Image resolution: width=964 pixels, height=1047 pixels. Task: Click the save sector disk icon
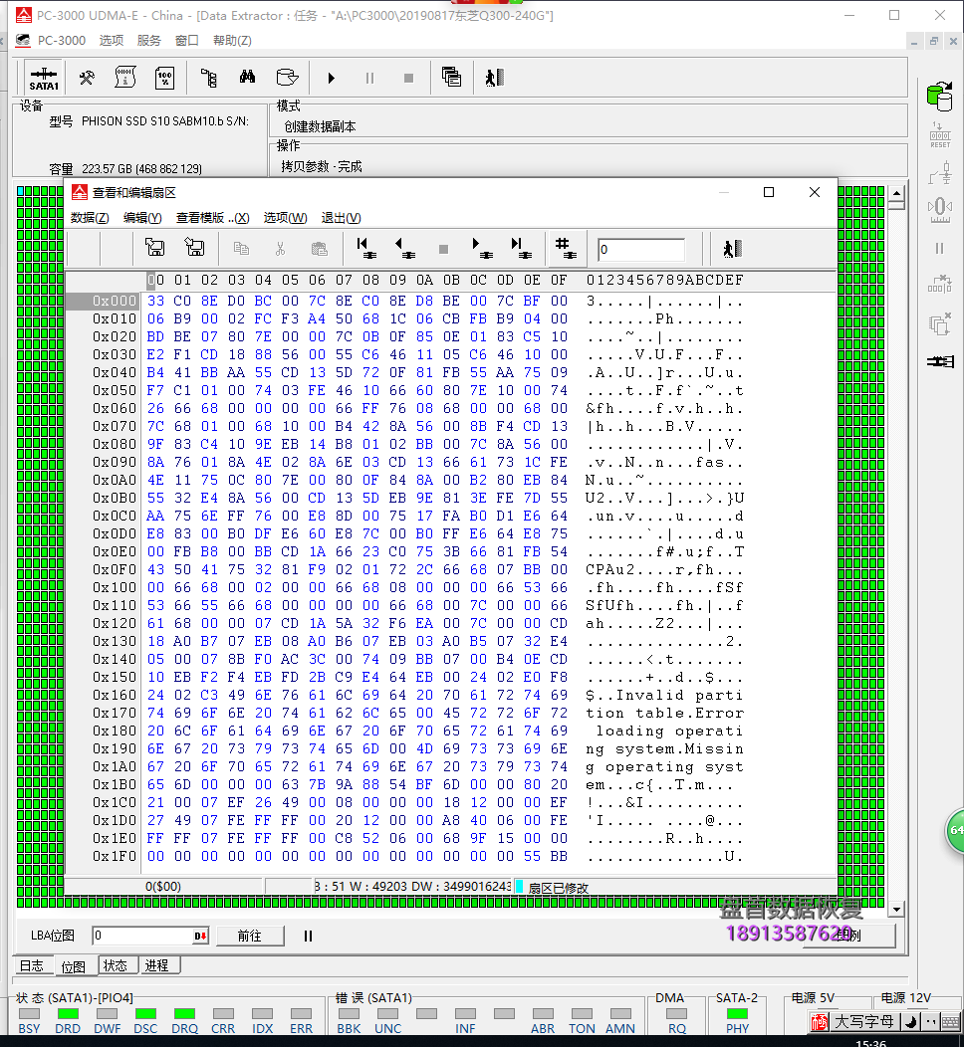pyautogui.click(x=155, y=248)
